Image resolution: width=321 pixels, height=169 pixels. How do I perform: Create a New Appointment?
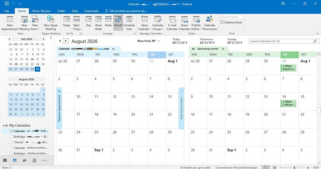(x=9, y=23)
